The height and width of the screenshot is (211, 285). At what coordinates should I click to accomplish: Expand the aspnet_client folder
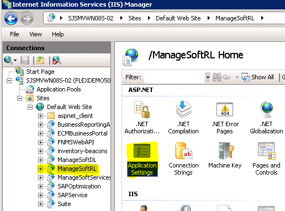click(x=40, y=116)
